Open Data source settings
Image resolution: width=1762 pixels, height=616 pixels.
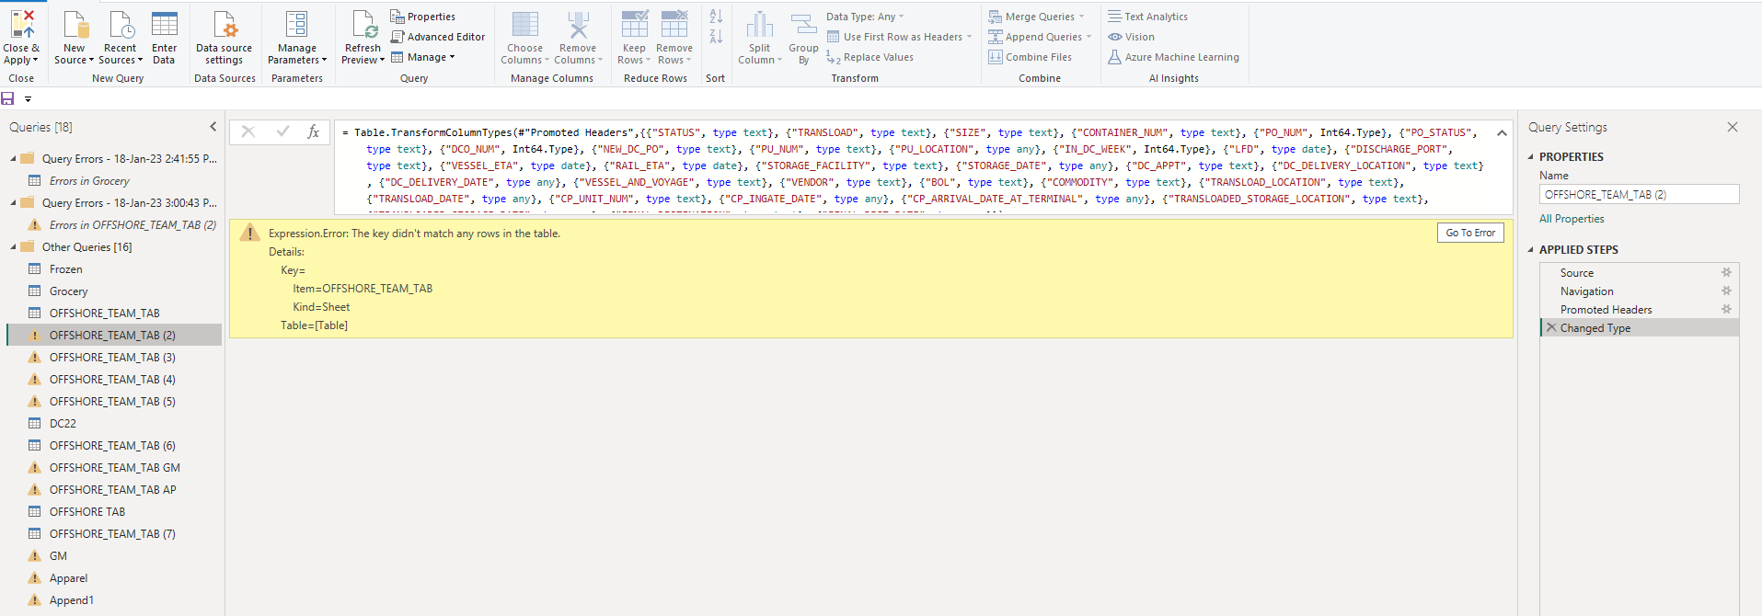[x=225, y=38]
